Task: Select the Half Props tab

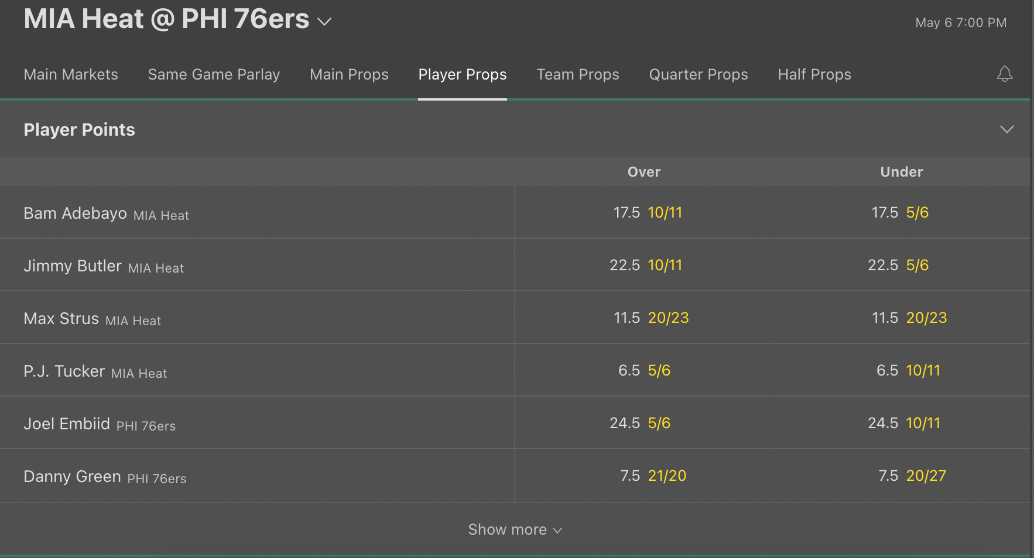Action: (814, 74)
